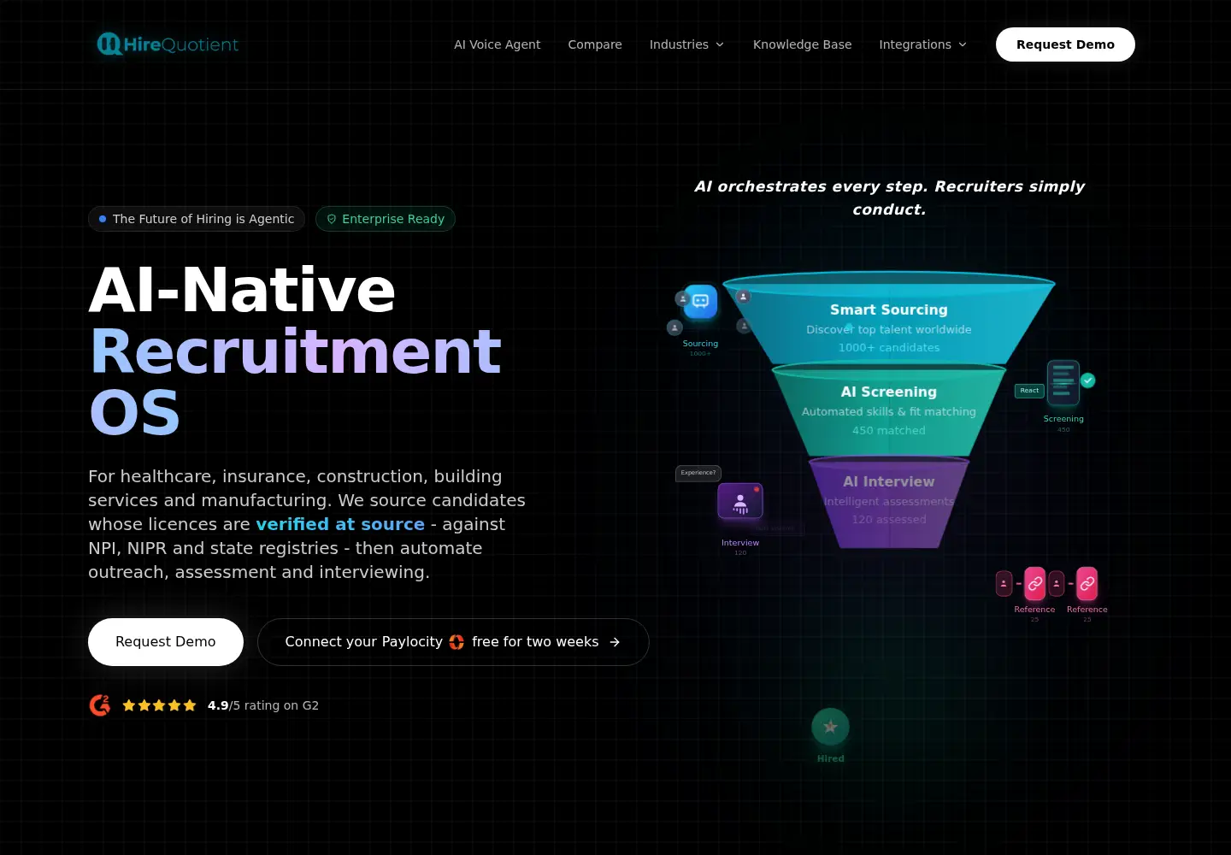Open the Connect your Paylocity free trial link
This screenshot has width=1231, height=855.
(x=453, y=642)
